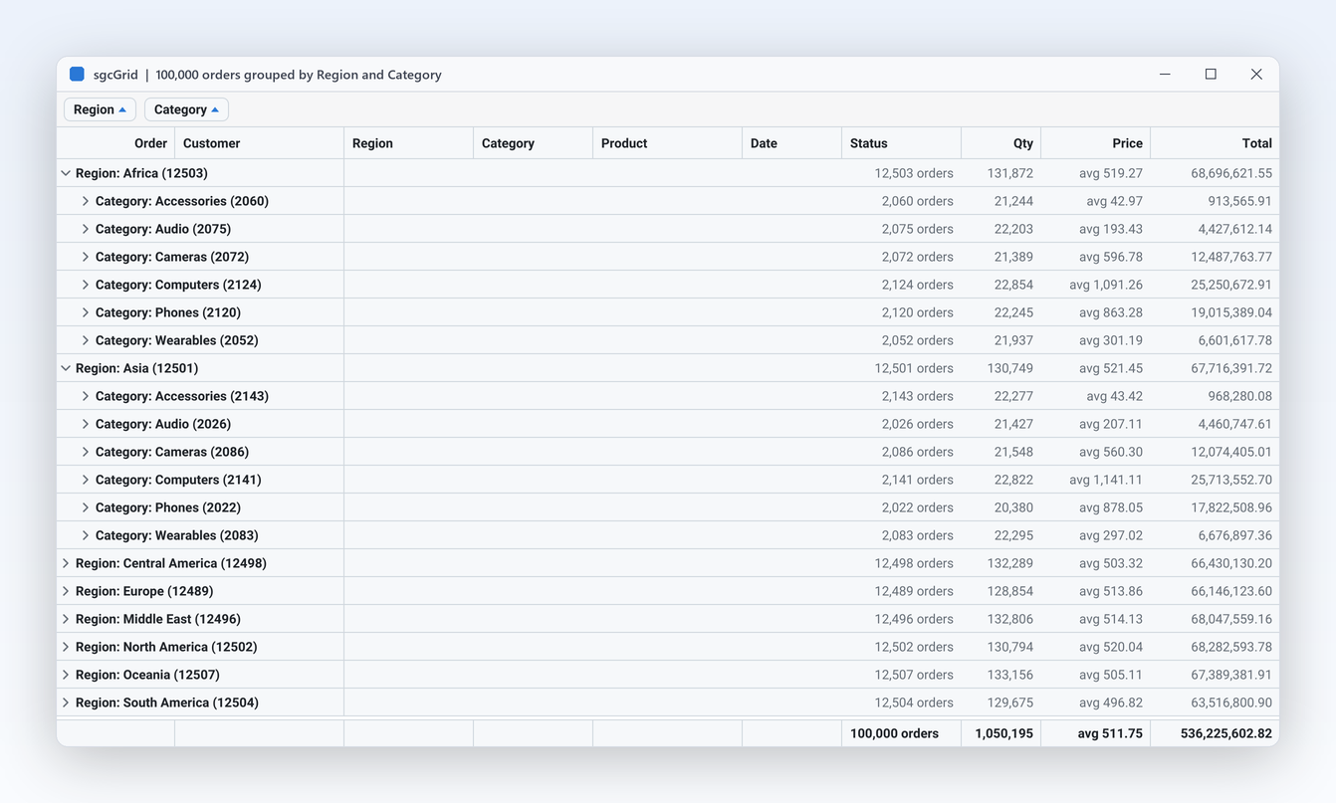Select the Category: Audio (2026) row
Screen dimensions: 1336x803
pos(668,424)
